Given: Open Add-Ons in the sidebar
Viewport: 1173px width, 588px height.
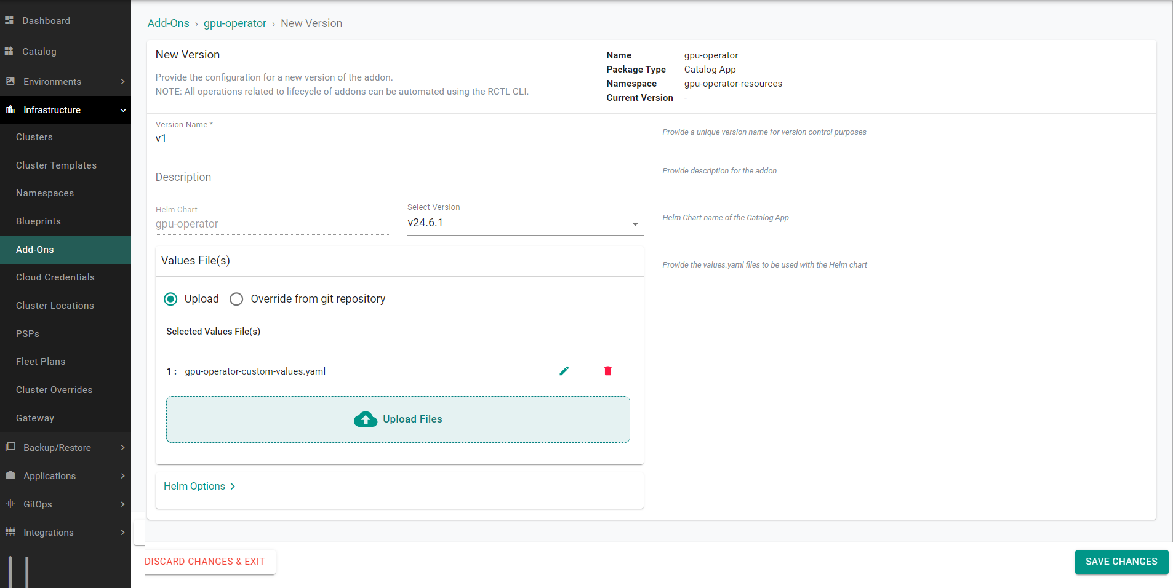Looking at the screenshot, I should point(65,250).
